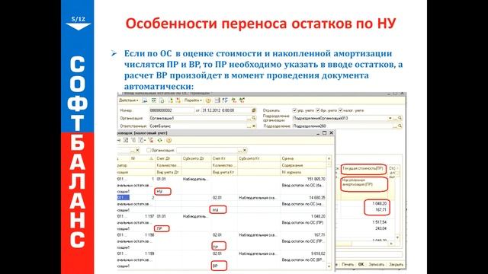Click the Записать button

[376, 264]
